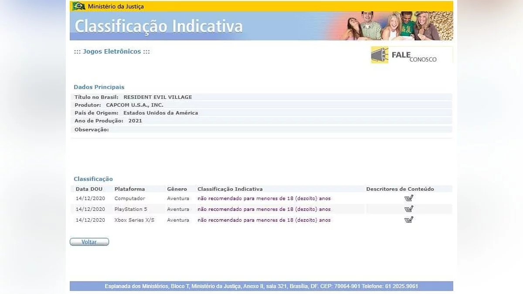
Task: Select the Computador platform cell
Action: [x=129, y=199]
